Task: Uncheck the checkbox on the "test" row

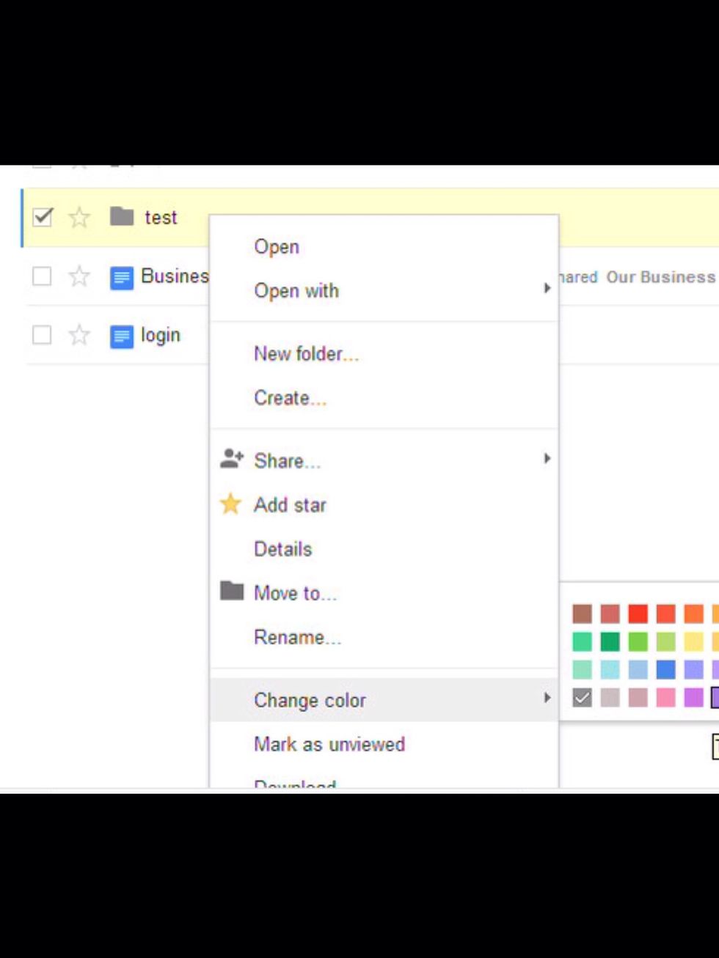Action: pyautogui.click(x=43, y=217)
